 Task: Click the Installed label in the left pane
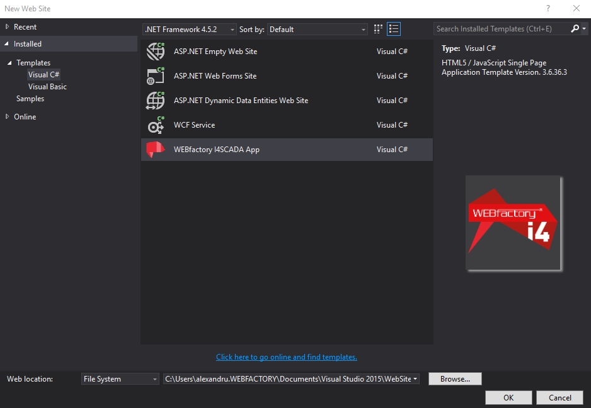[x=28, y=43]
